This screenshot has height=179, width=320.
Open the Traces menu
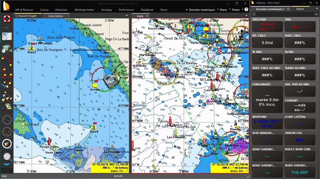tap(164, 10)
